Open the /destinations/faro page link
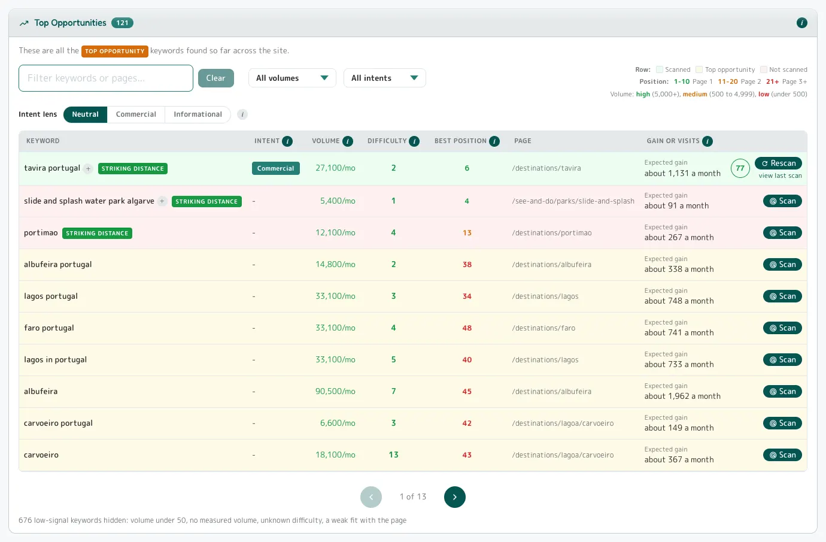This screenshot has width=826, height=542. click(x=543, y=329)
